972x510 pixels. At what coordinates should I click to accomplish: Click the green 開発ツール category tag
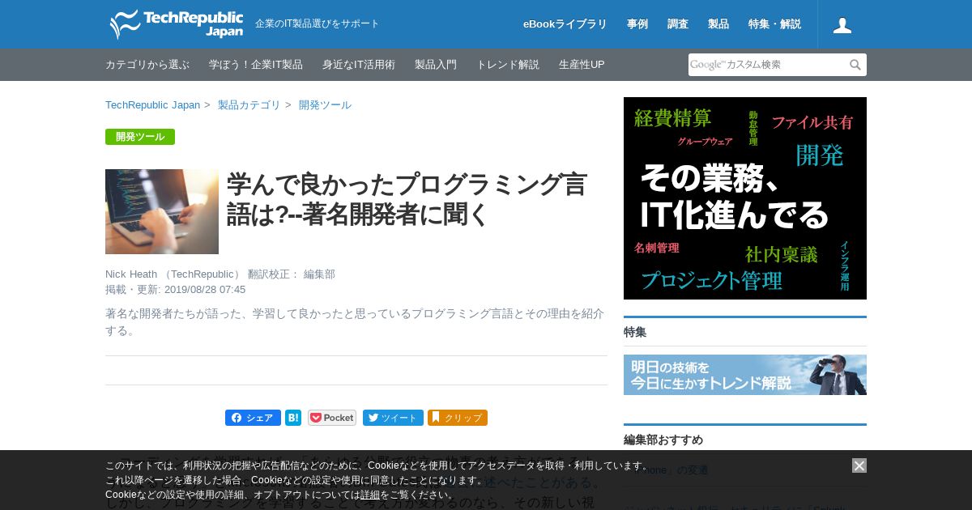(140, 137)
